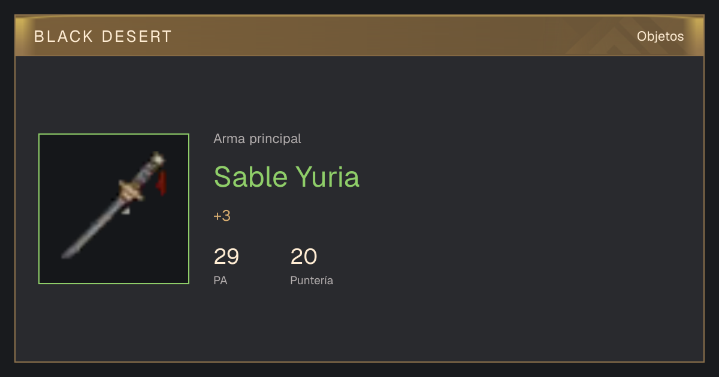Click the Puntería stat label

tap(312, 280)
